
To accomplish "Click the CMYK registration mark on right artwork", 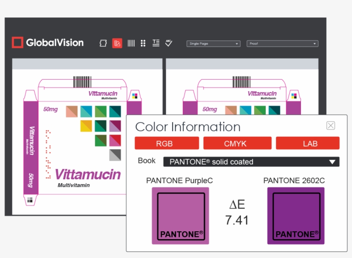I will click(294, 96).
